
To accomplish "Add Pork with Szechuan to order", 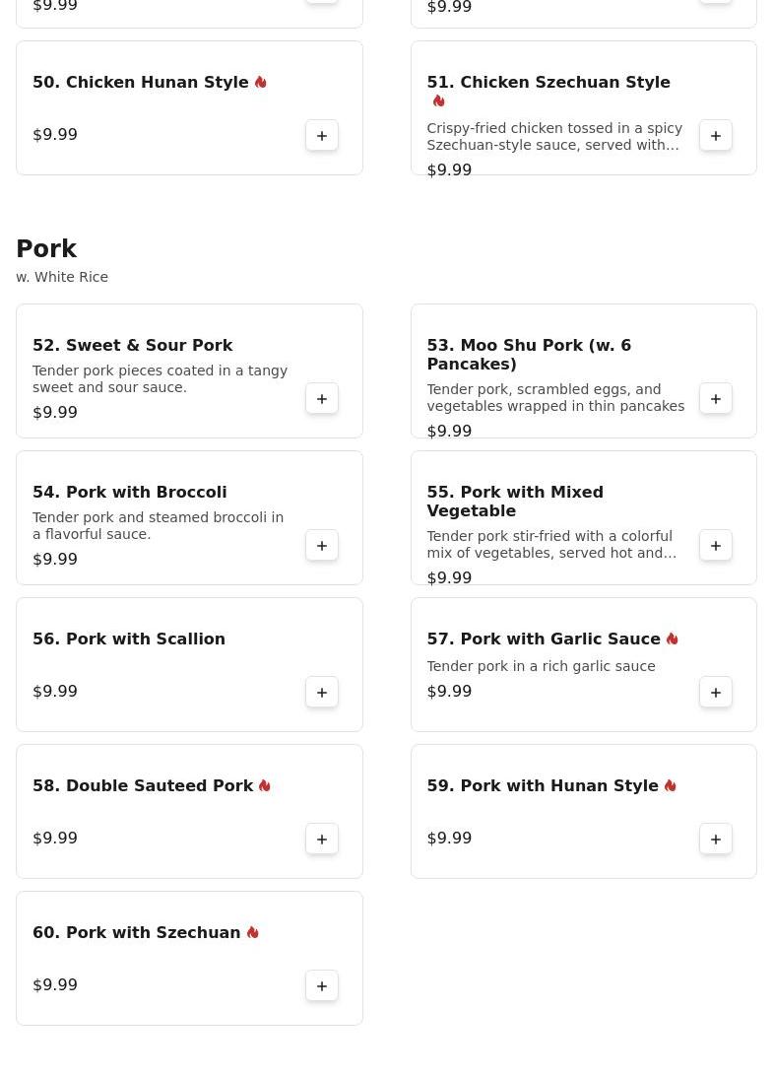I will [x=322, y=986].
